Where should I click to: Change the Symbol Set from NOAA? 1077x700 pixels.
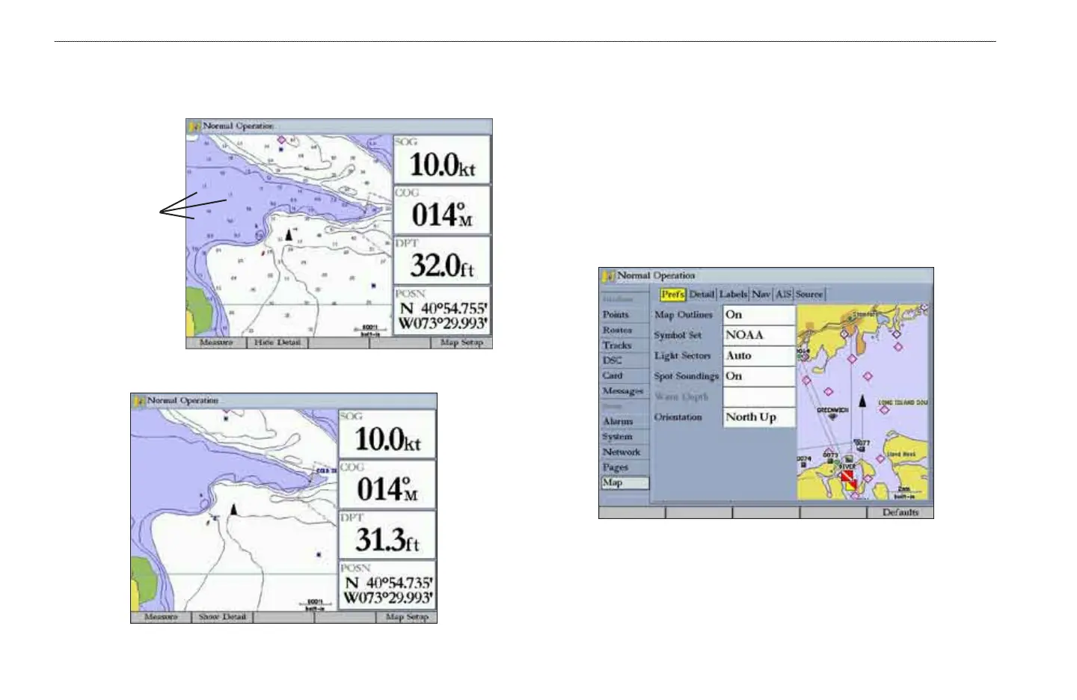point(758,335)
